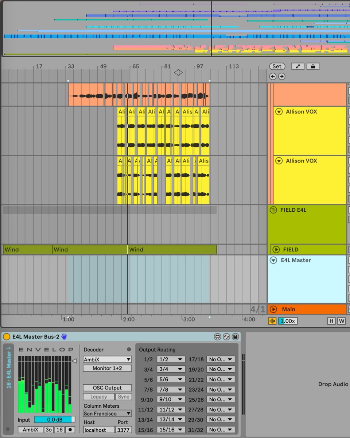Image resolution: width=350 pixels, height=438 pixels.
Task: Click the FIELD E4L group fold icon
Action: coord(273,210)
